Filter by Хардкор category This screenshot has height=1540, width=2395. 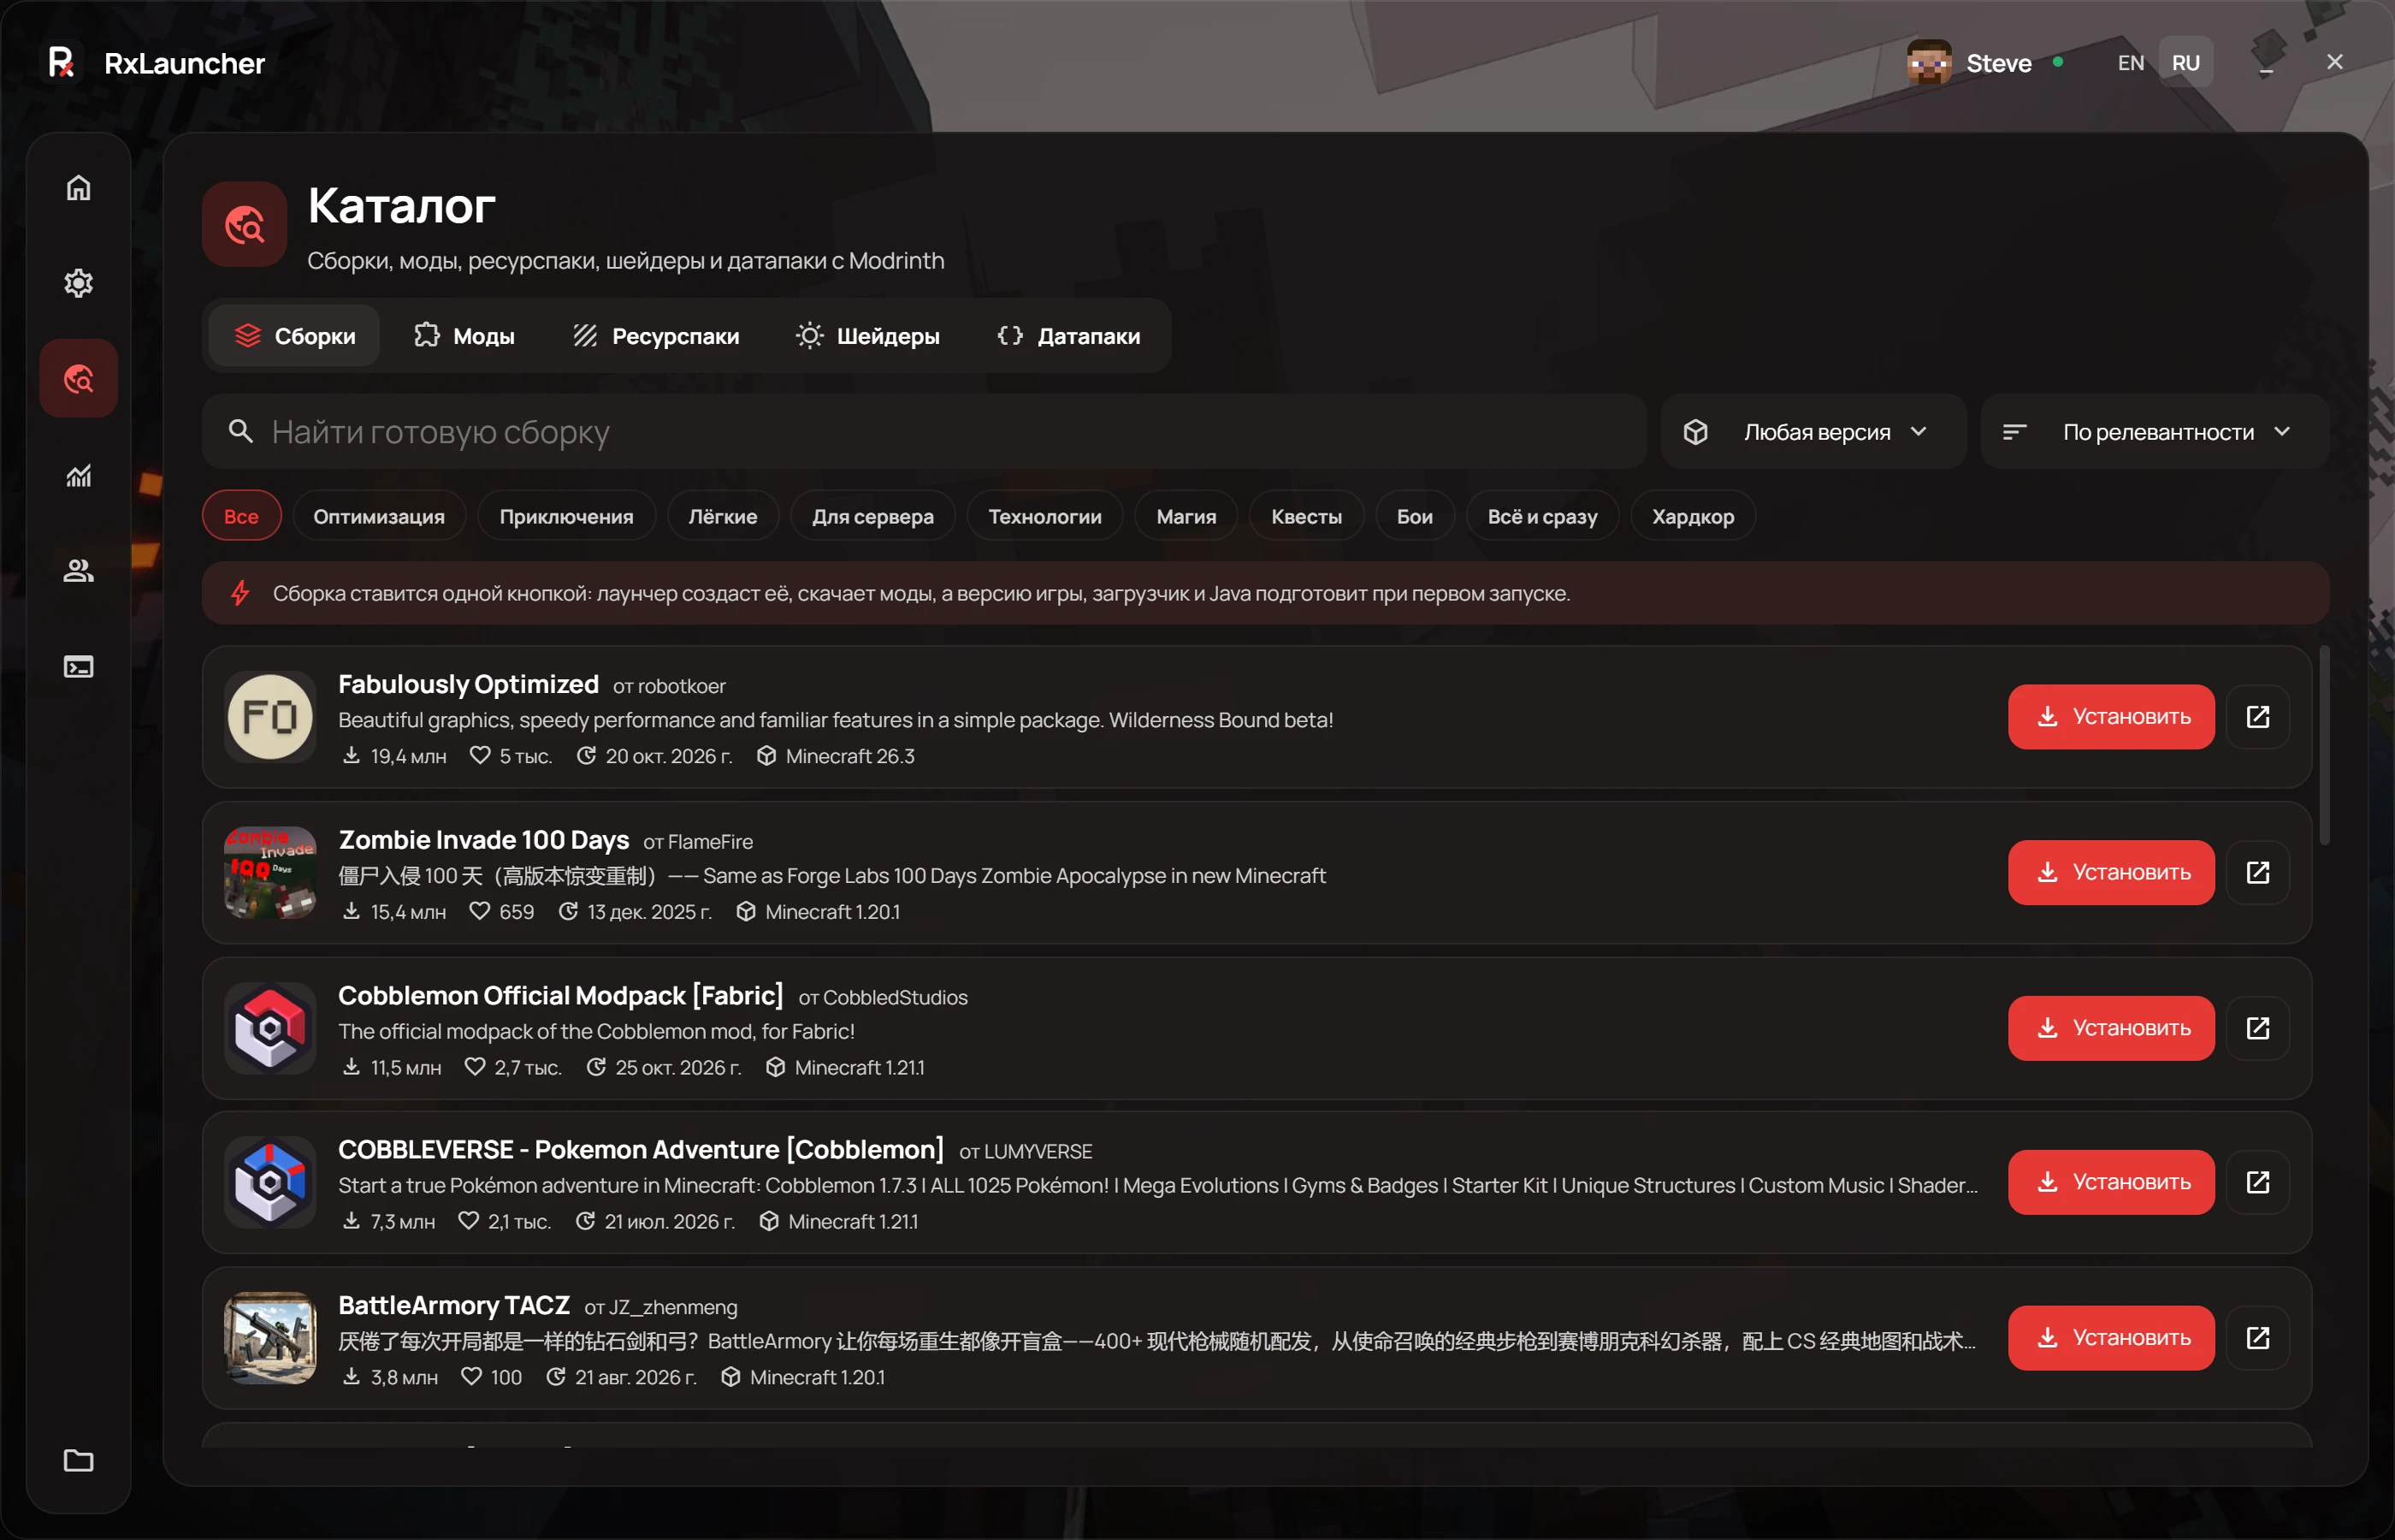click(1692, 516)
